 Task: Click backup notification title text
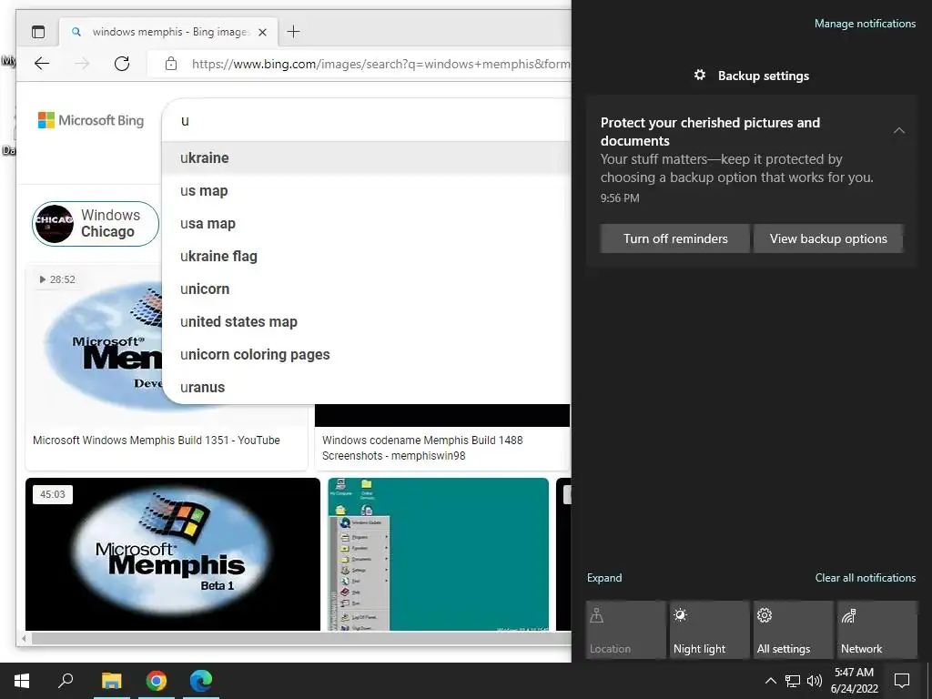tap(710, 131)
